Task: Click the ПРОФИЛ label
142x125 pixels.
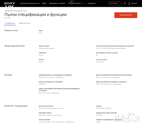Action: (x=99, y=106)
